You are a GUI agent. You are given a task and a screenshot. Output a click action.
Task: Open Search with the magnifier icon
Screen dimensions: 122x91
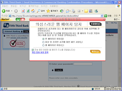(41, 11)
